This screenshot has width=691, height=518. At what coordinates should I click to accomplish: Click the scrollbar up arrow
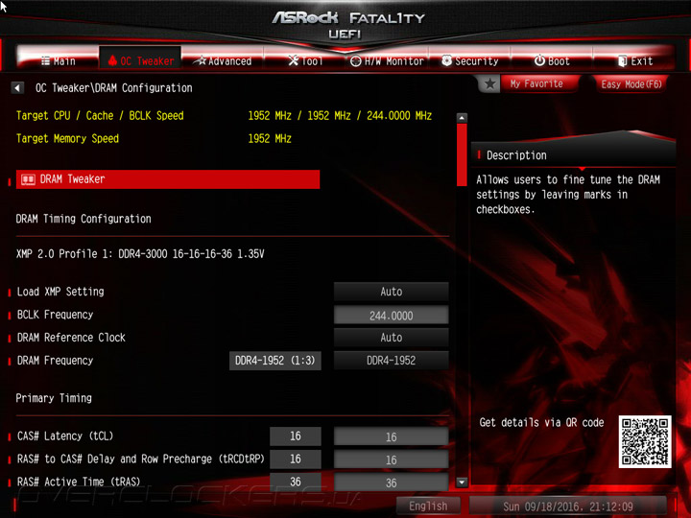click(x=462, y=118)
